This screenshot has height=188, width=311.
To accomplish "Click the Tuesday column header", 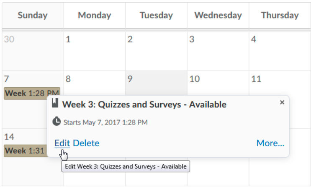I will pyautogui.click(x=156, y=15).
